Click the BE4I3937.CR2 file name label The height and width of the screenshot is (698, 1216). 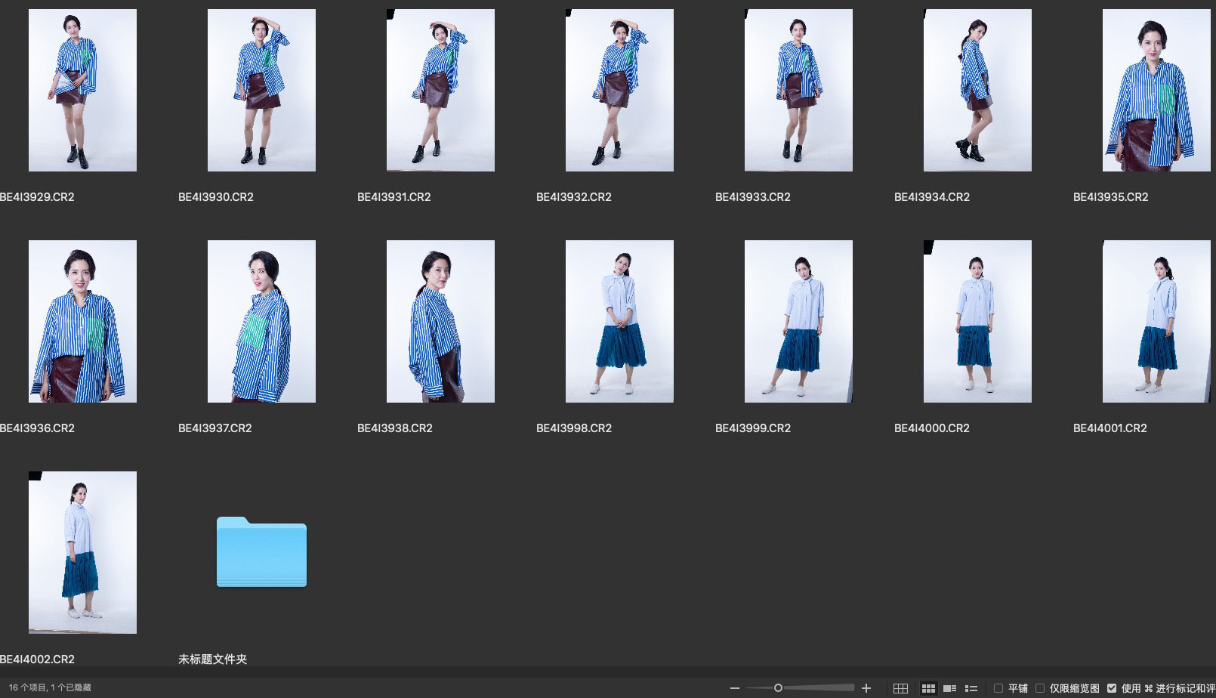coord(215,428)
